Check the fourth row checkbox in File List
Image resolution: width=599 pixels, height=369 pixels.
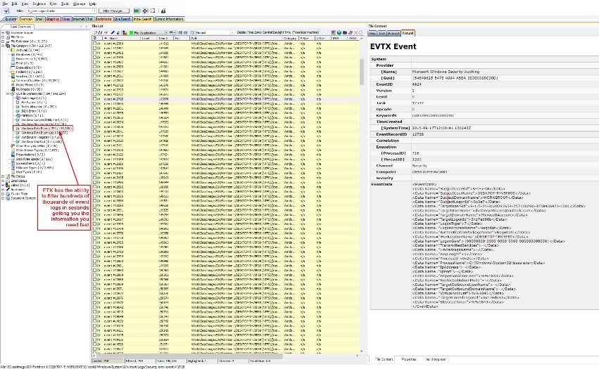click(94, 57)
